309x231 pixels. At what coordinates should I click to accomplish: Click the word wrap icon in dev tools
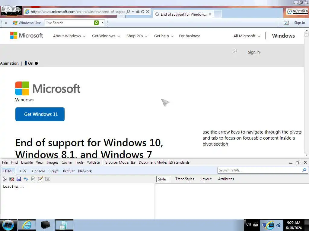click(x=48, y=179)
